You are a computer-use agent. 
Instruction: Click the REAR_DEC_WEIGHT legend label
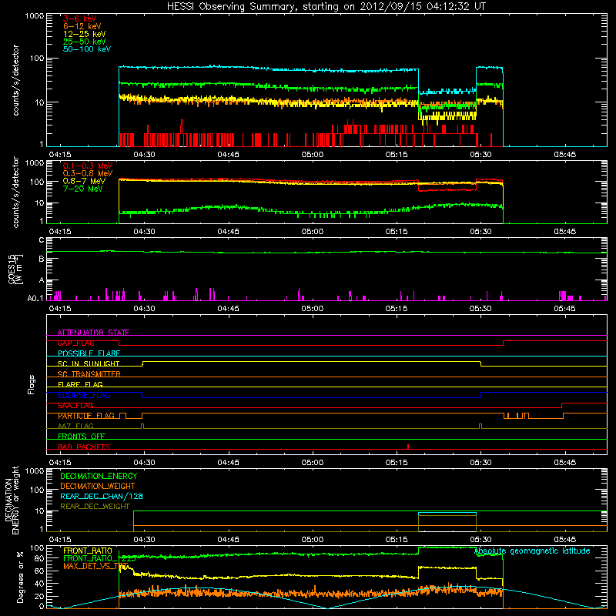click(x=95, y=507)
